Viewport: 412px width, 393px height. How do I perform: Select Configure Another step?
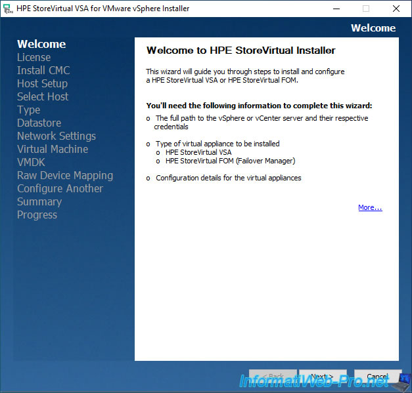click(x=60, y=188)
